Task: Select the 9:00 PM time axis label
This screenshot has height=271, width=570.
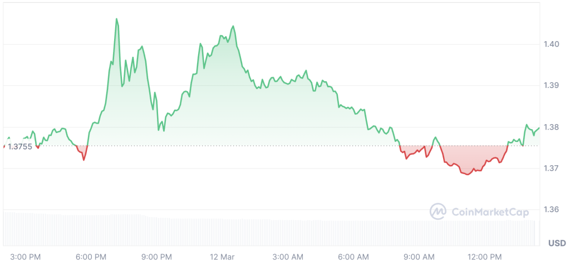Action: pyautogui.click(x=157, y=257)
